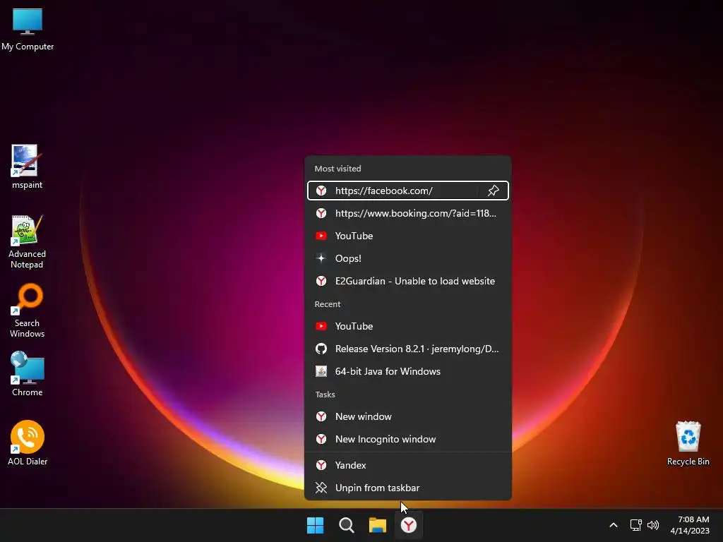This screenshot has height=542, width=723.
Task: Open the My Computer desktop icon
Action: pyautogui.click(x=28, y=29)
